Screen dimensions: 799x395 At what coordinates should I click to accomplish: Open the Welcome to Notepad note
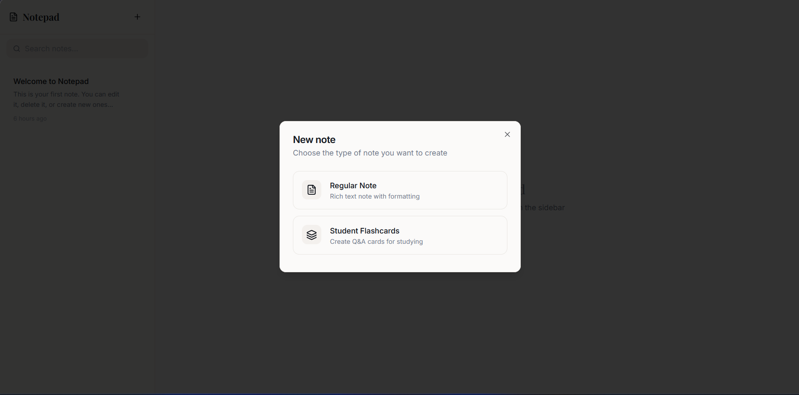coord(78,100)
